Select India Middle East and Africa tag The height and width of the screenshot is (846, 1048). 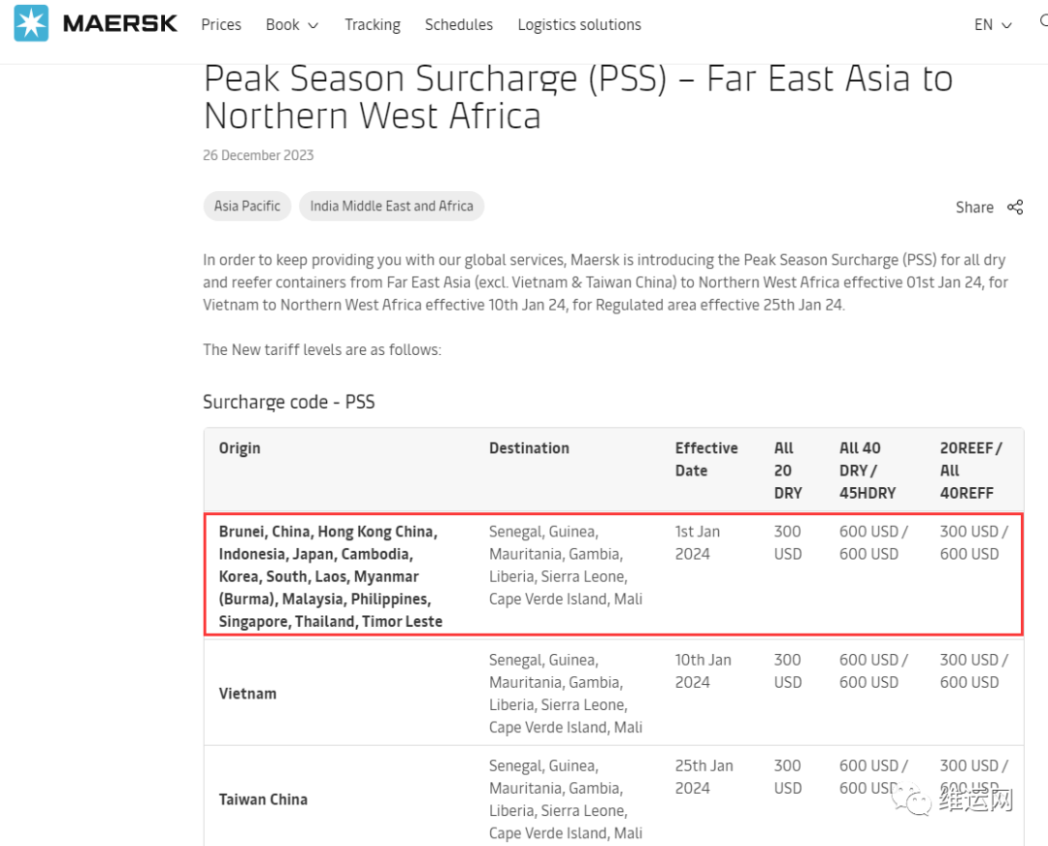pos(392,206)
